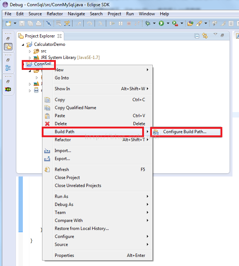The height and width of the screenshot is (266, 239).
Task: Click the Save toolbar icon
Action: coord(22,23)
